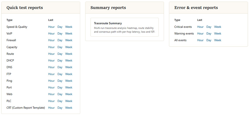Open Speed & Quality Hour report
The image size is (249, 116).
click(x=51, y=27)
